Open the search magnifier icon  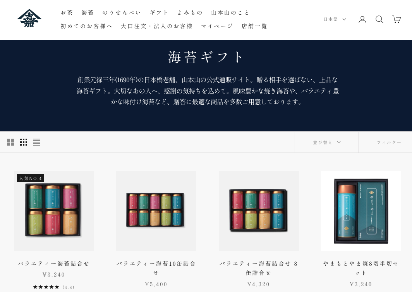379,19
